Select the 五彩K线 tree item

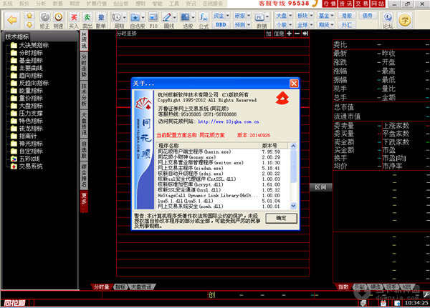point(25,159)
